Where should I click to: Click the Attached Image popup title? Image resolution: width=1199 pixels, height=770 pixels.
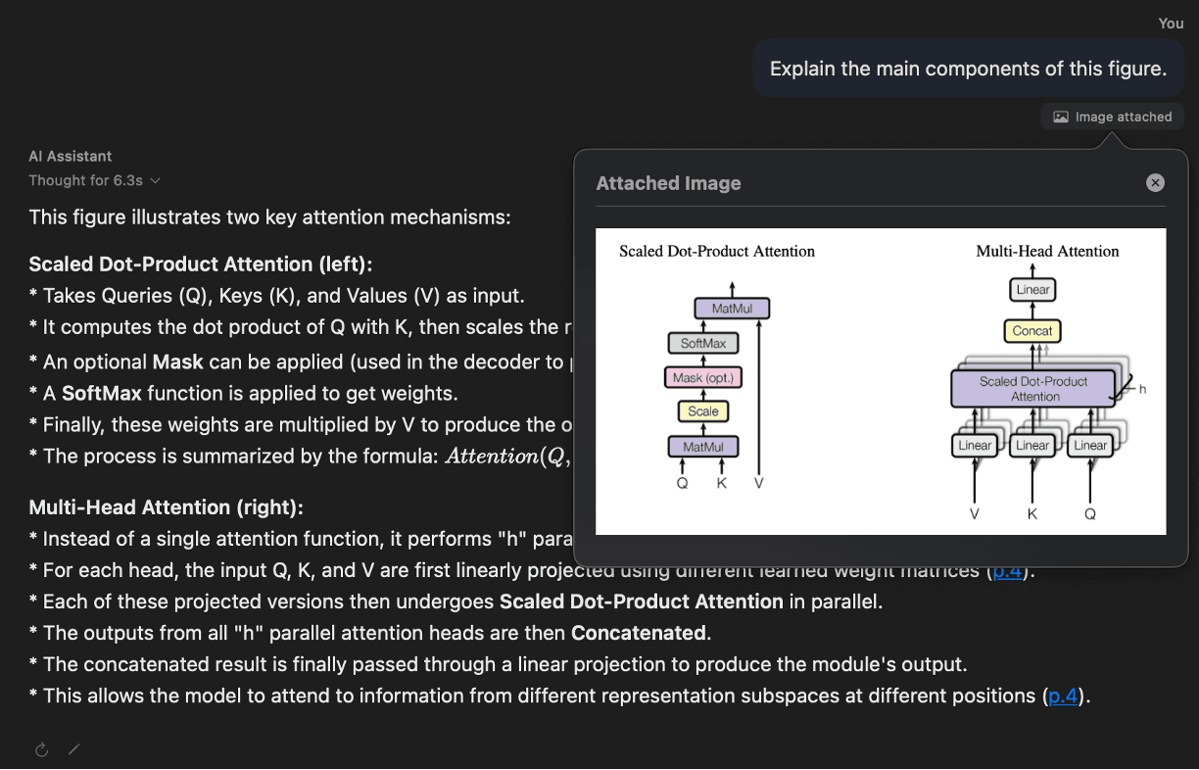pyautogui.click(x=669, y=183)
